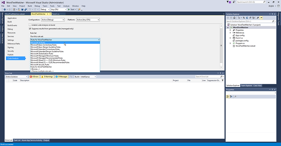Click the Solution Explorer Home icon
Screen dimensions: 281x146
coord(234,18)
